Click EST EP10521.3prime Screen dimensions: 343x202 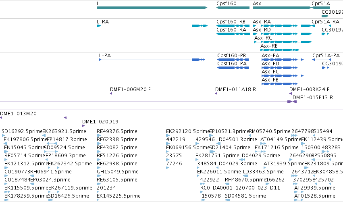[x=229, y=131]
